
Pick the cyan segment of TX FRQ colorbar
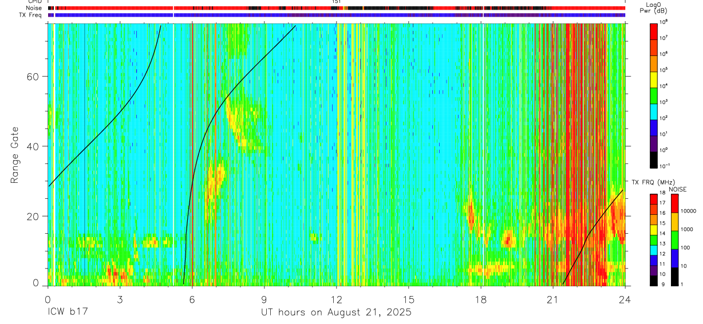pyautogui.click(x=653, y=250)
